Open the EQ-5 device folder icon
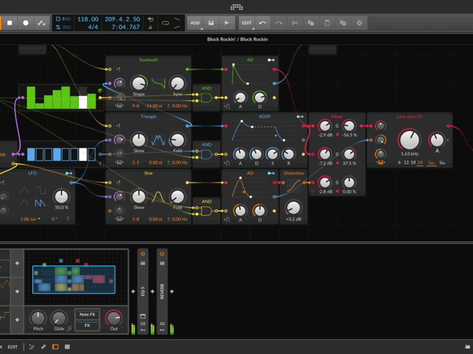 click(142, 264)
